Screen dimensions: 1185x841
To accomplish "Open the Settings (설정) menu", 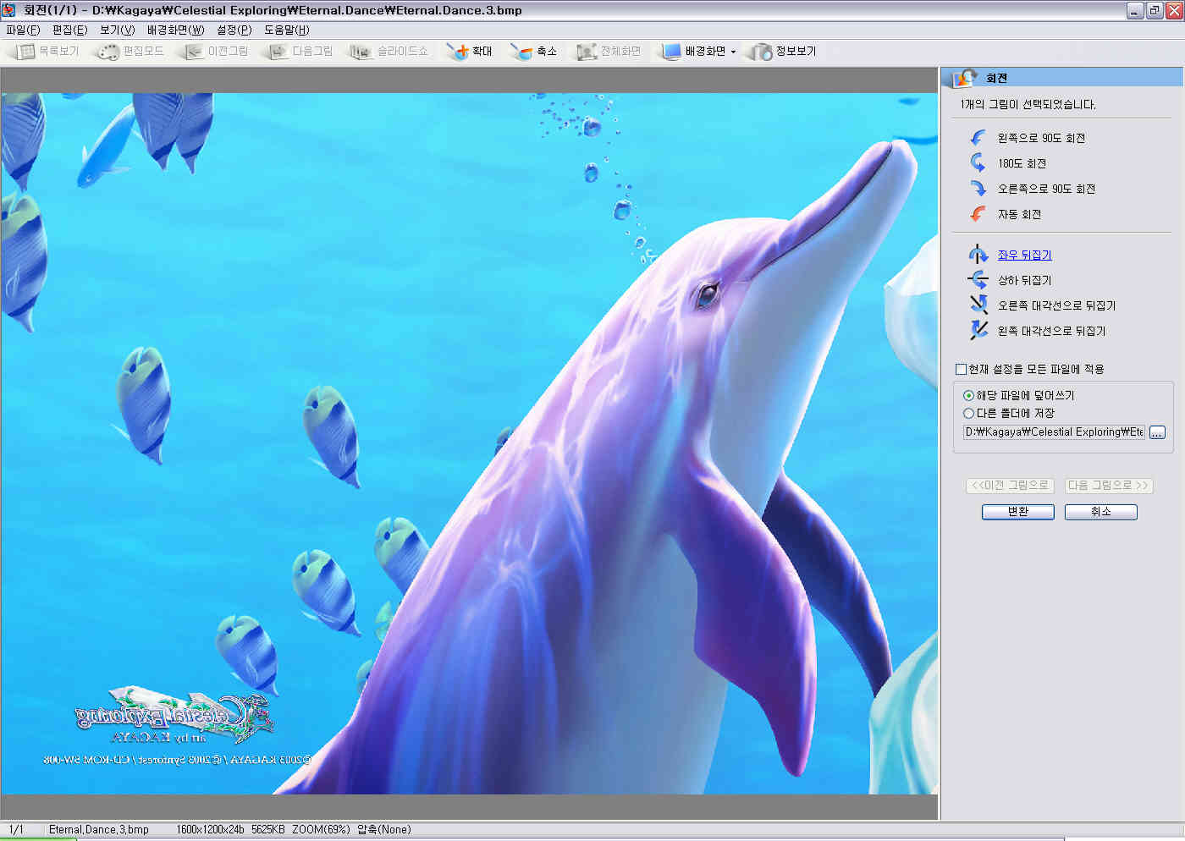I will click(234, 30).
